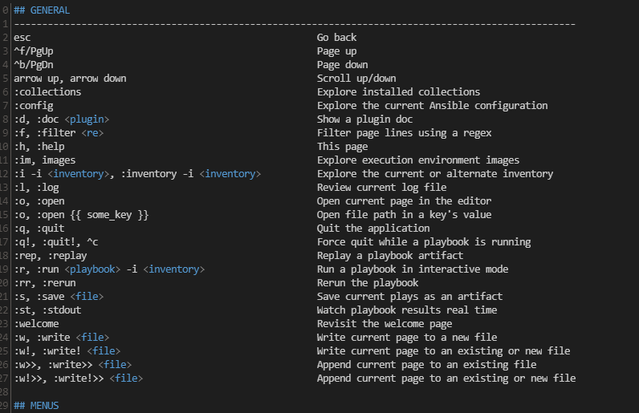
Task: Click ':i -i <inventory>, :inventory' command line
Action: pyautogui.click(x=137, y=174)
